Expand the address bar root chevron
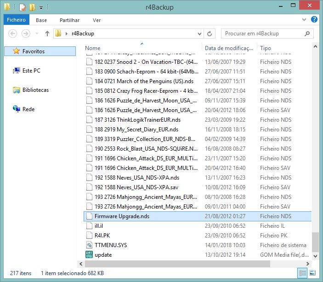 tap(66, 34)
